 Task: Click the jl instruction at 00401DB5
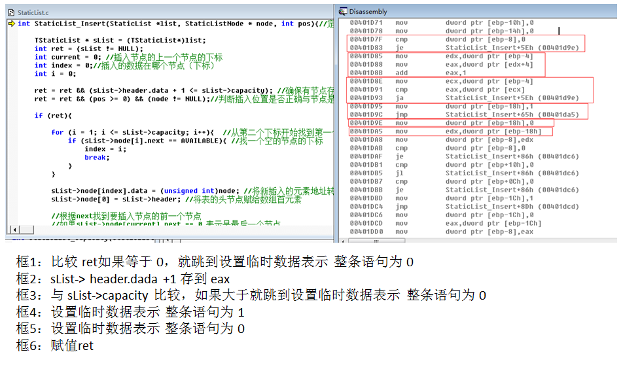[464, 173]
